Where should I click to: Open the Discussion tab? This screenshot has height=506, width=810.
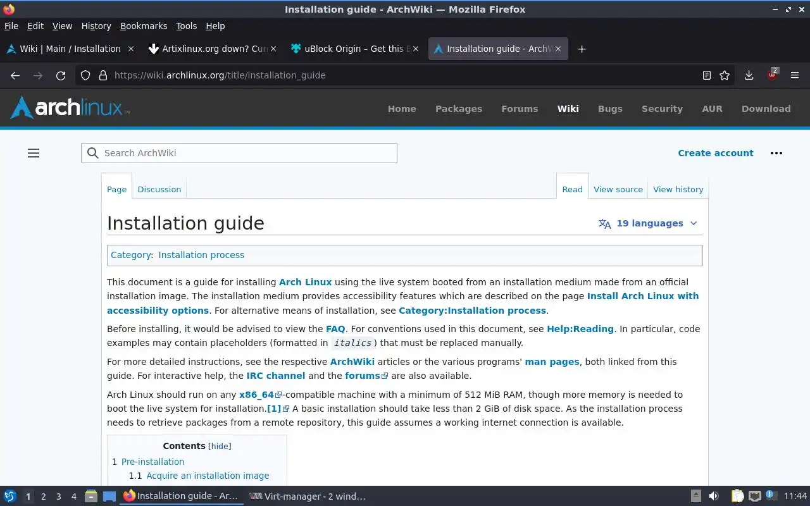coord(159,189)
